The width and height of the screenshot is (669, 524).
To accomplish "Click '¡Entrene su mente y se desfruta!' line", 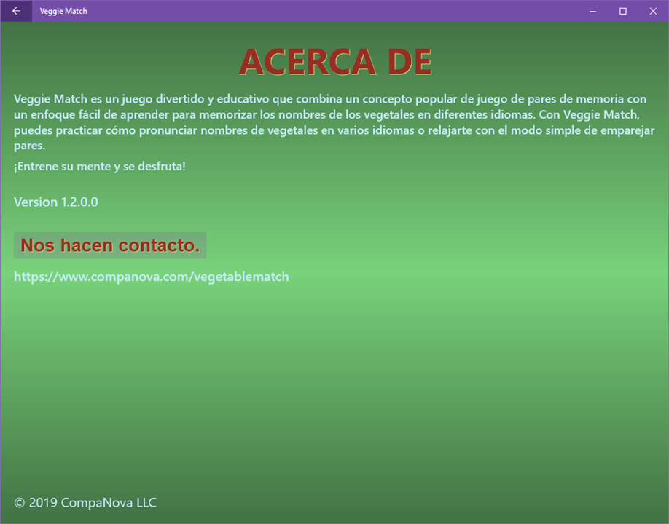I will [x=100, y=166].
